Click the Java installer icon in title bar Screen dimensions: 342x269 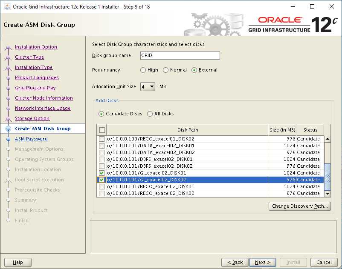click(7, 6)
